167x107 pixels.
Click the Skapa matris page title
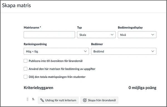[16, 5]
